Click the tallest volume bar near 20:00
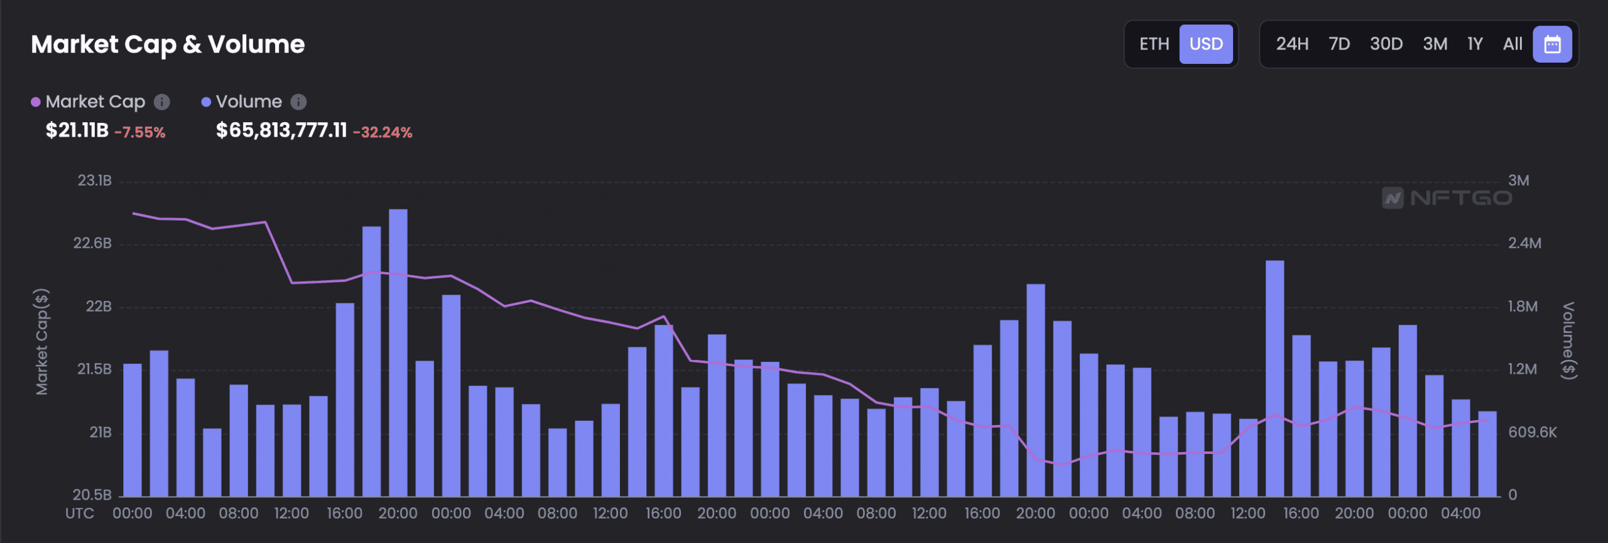1608x543 pixels. pyautogui.click(x=398, y=353)
